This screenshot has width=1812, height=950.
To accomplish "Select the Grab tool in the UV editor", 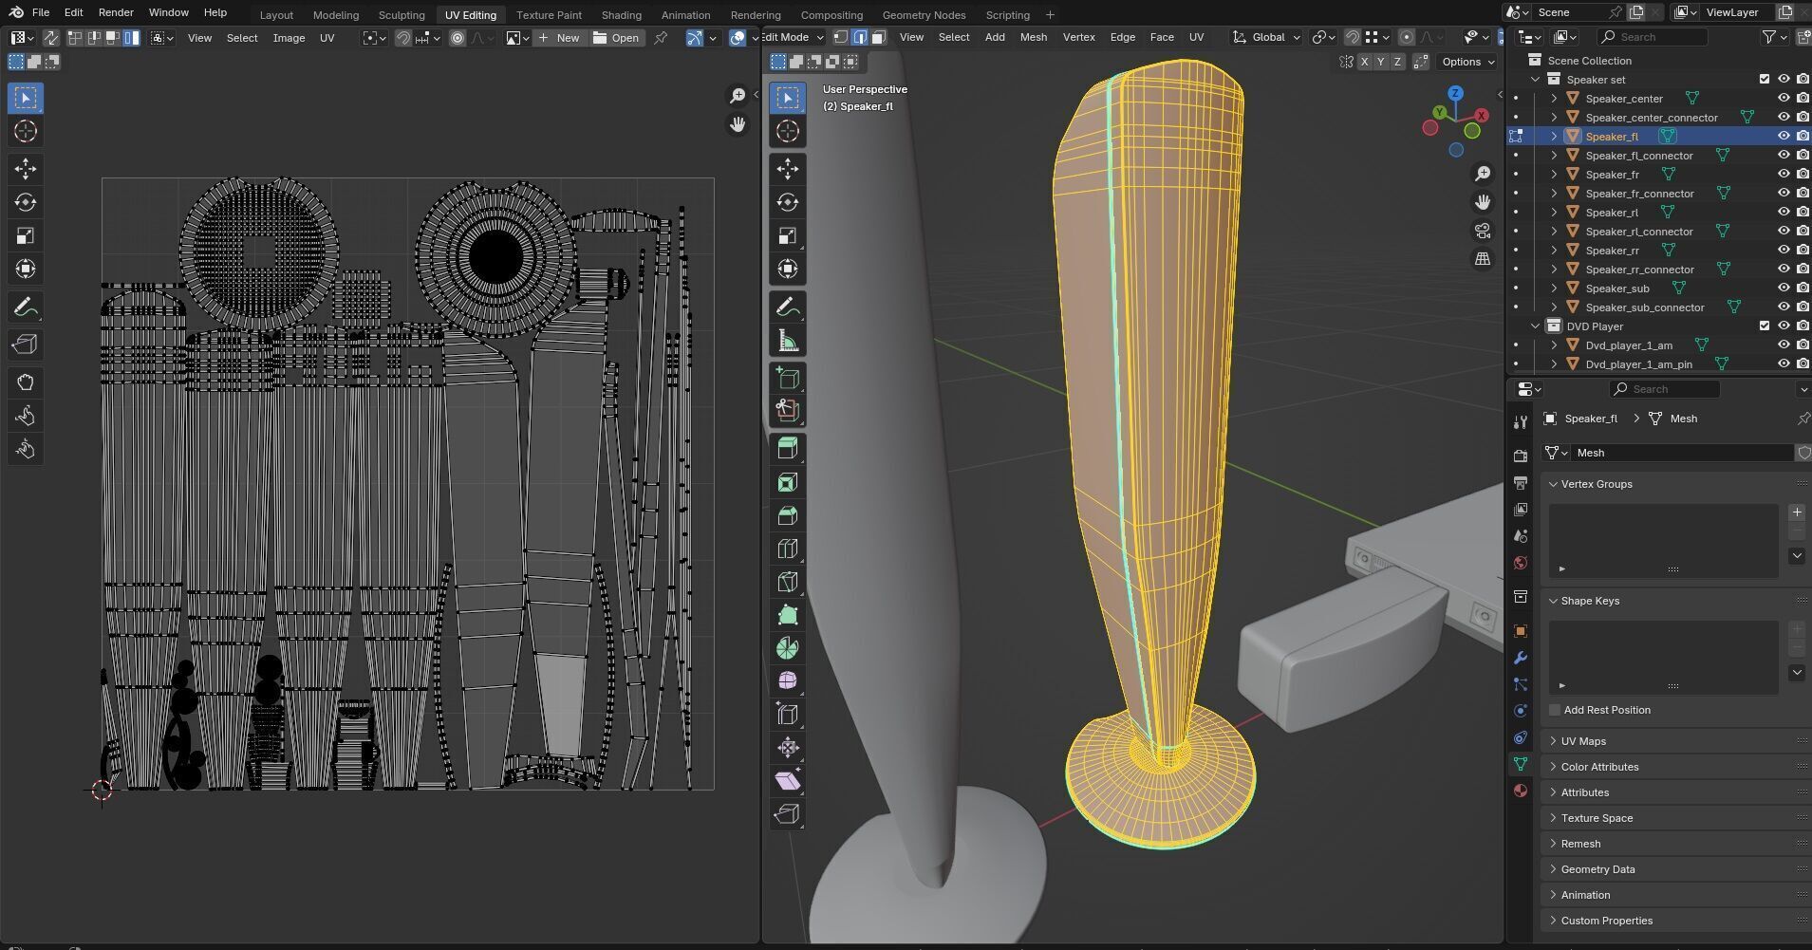I will 26,382.
